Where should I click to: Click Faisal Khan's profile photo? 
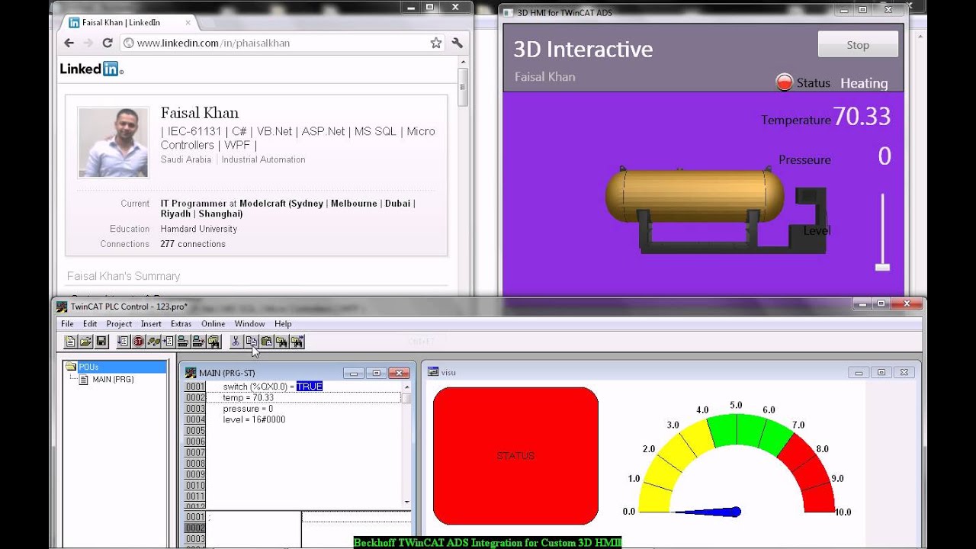113,143
